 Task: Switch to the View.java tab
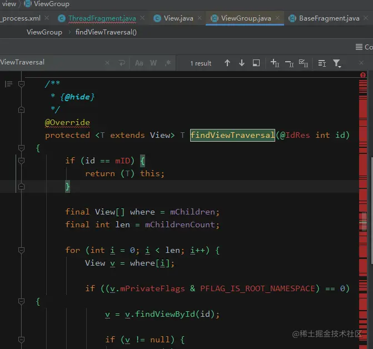(178, 18)
